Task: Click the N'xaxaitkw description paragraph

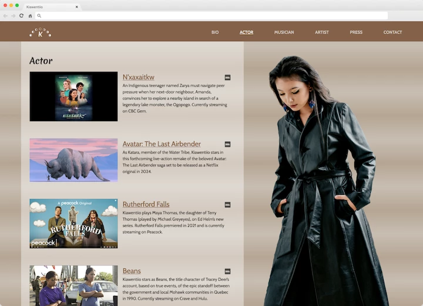Action: point(175,98)
